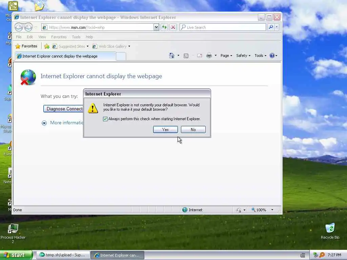Open the Page command menu
This screenshot has height=260, width=347.
pos(226,56)
